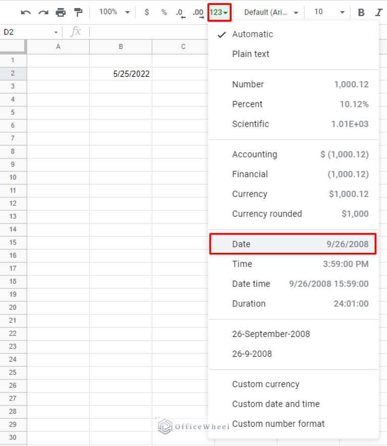Apply percent format using the % icon
387x446 pixels.
(163, 12)
